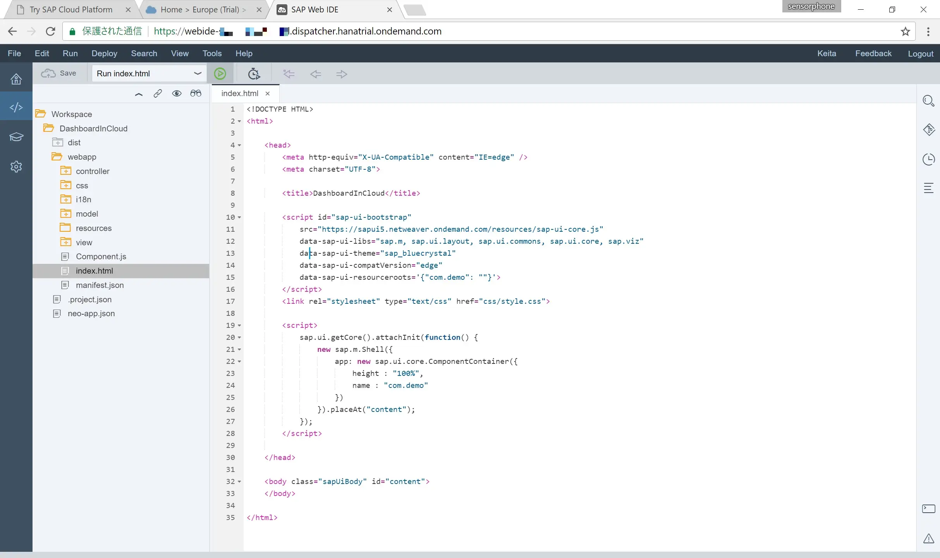The image size is (940, 558).
Task: Open .project.json file
Action: coord(89,299)
